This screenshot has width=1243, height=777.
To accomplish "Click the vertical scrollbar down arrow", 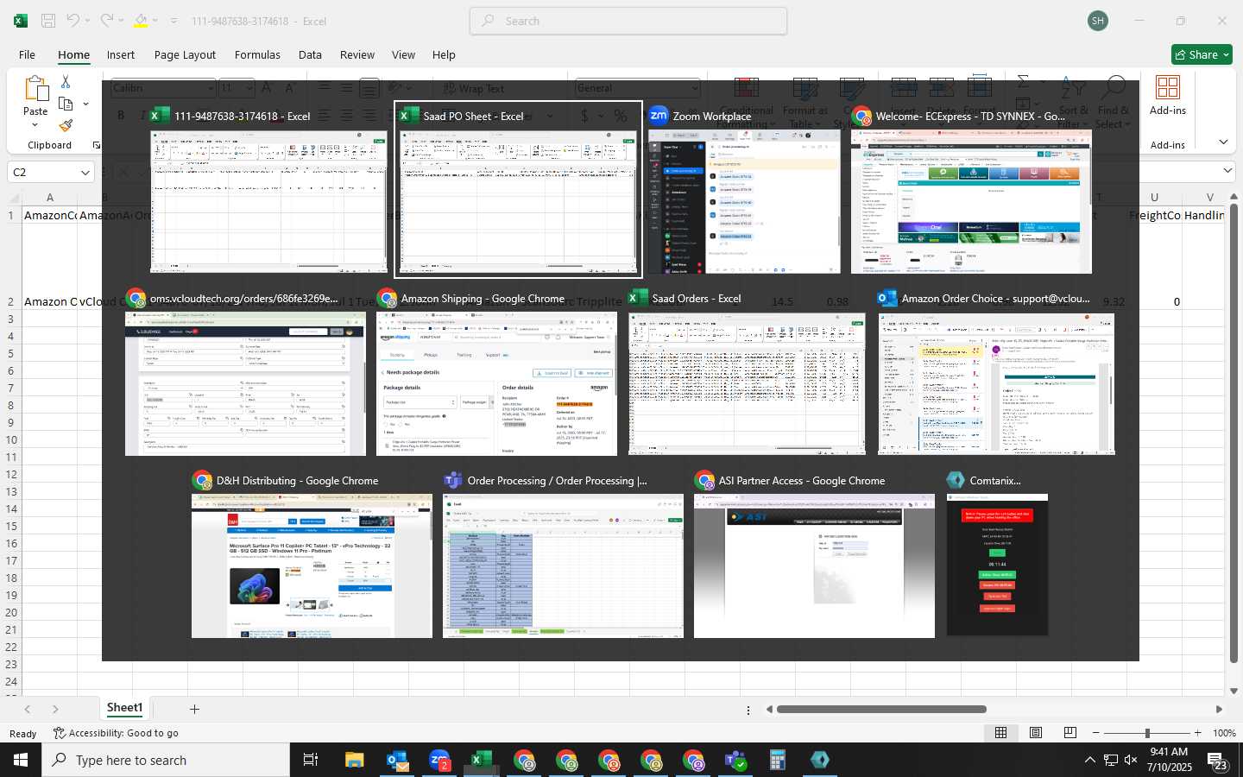I will coord(1234,691).
